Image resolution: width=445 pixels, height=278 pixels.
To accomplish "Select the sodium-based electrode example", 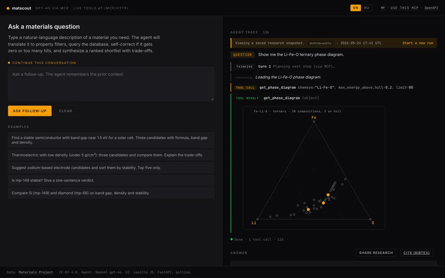I will 111,168.
